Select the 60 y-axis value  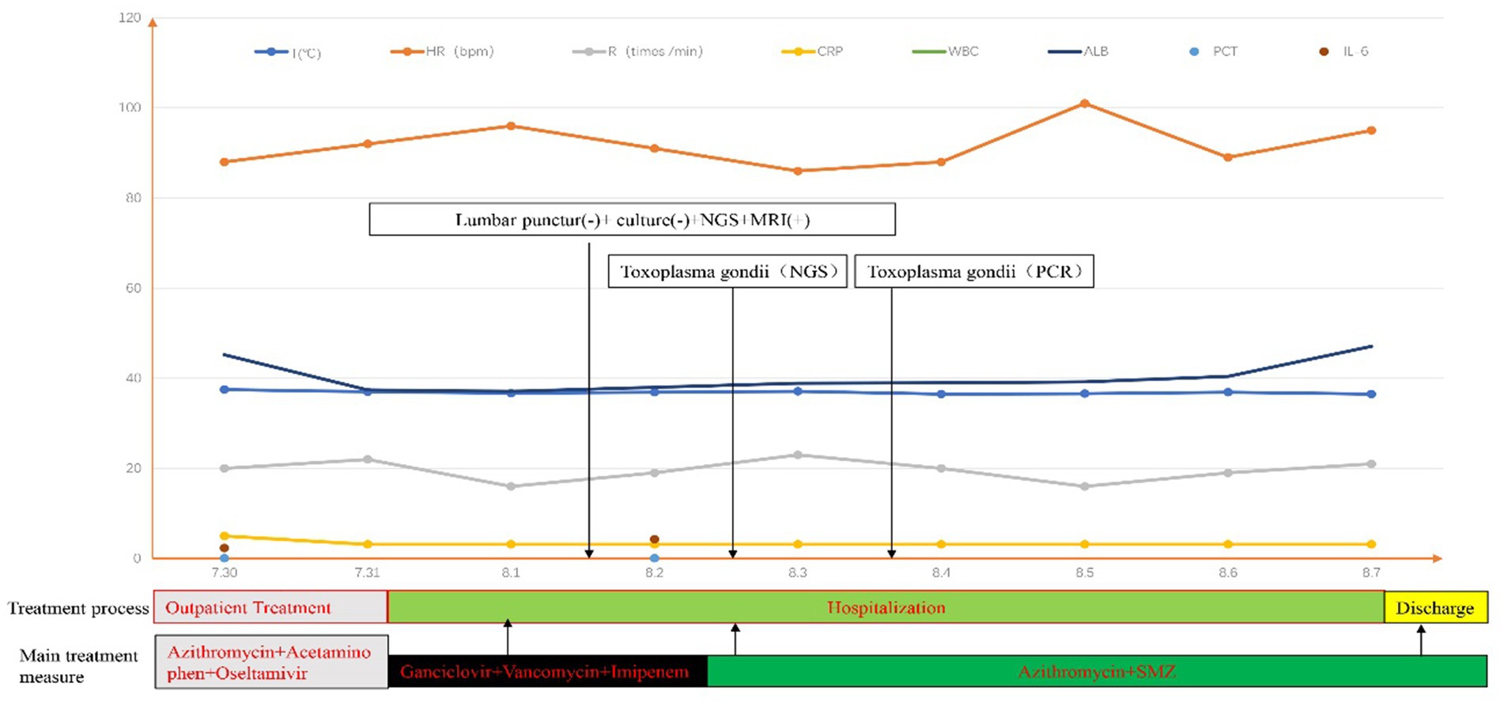coord(134,288)
